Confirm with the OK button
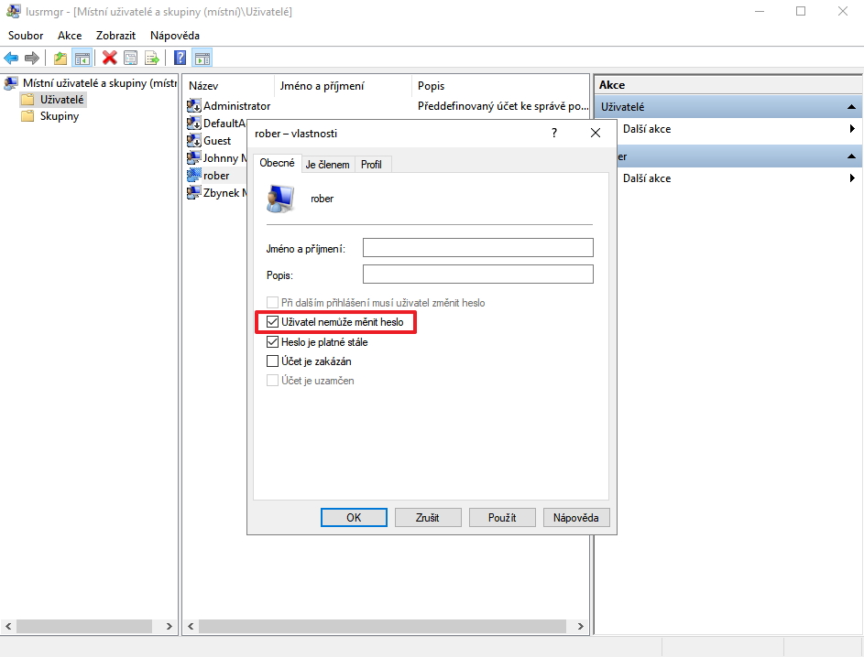 tap(354, 518)
